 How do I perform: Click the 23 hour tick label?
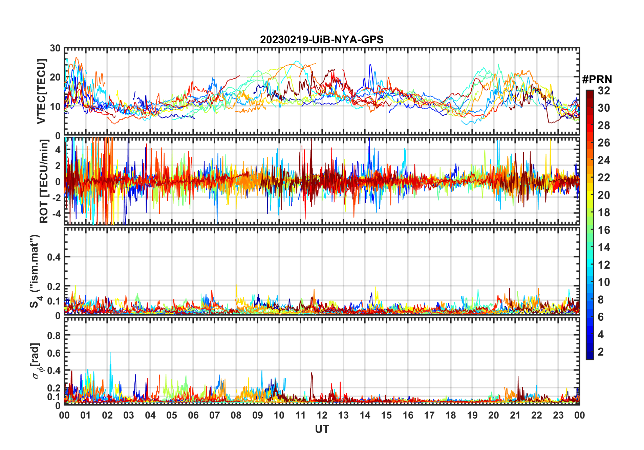pyautogui.click(x=558, y=415)
